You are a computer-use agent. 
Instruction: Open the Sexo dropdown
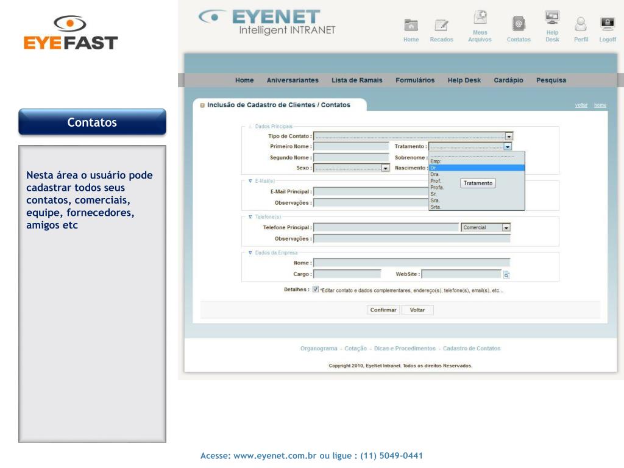[x=352, y=168]
